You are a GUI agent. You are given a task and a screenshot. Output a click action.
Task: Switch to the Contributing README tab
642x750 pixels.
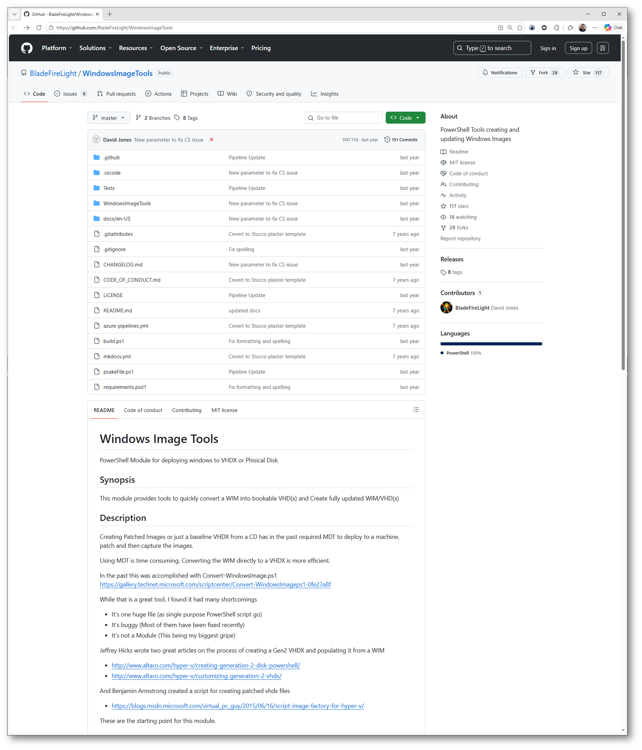pyautogui.click(x=187, y=410)
